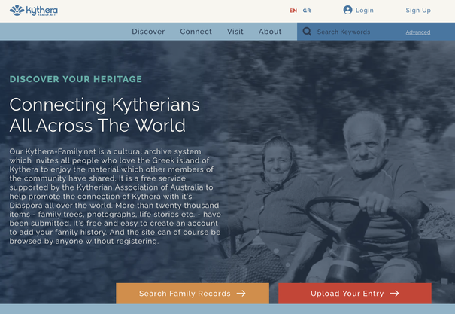Go to Sign Up
This screenshot has height=314, width=455.
point(418,11)
